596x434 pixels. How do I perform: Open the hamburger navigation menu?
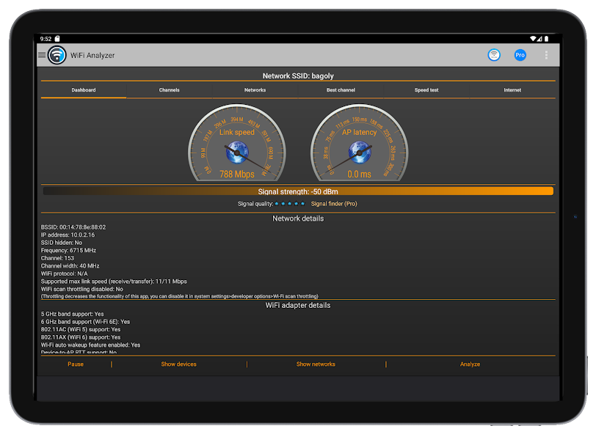pos(41,55)
